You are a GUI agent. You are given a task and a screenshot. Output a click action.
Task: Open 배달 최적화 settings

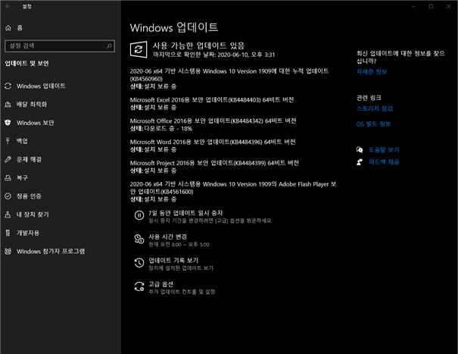[x=32, y=104]
